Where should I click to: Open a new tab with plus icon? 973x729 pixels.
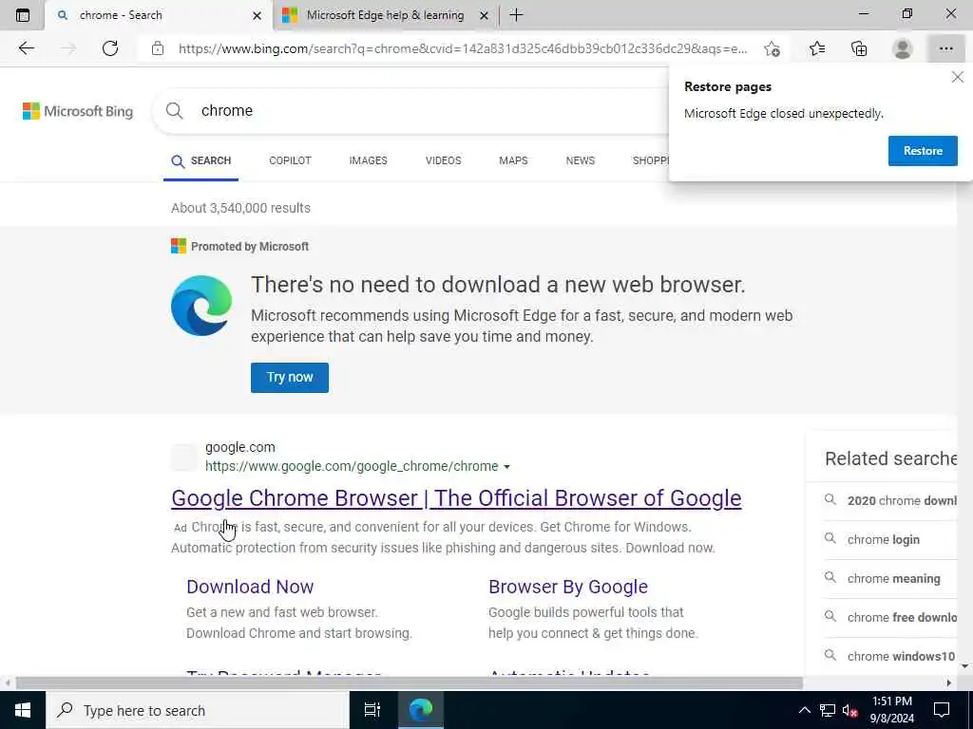point(516,15)
